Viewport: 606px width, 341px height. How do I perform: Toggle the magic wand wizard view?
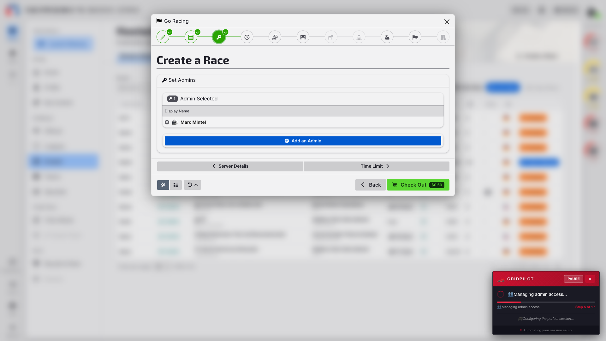tap(163, 185)
